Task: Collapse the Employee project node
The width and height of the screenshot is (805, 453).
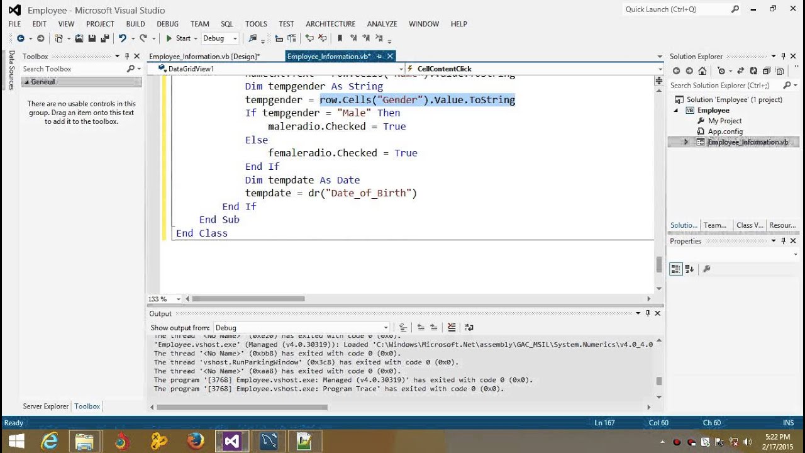Action: (677, 110)
